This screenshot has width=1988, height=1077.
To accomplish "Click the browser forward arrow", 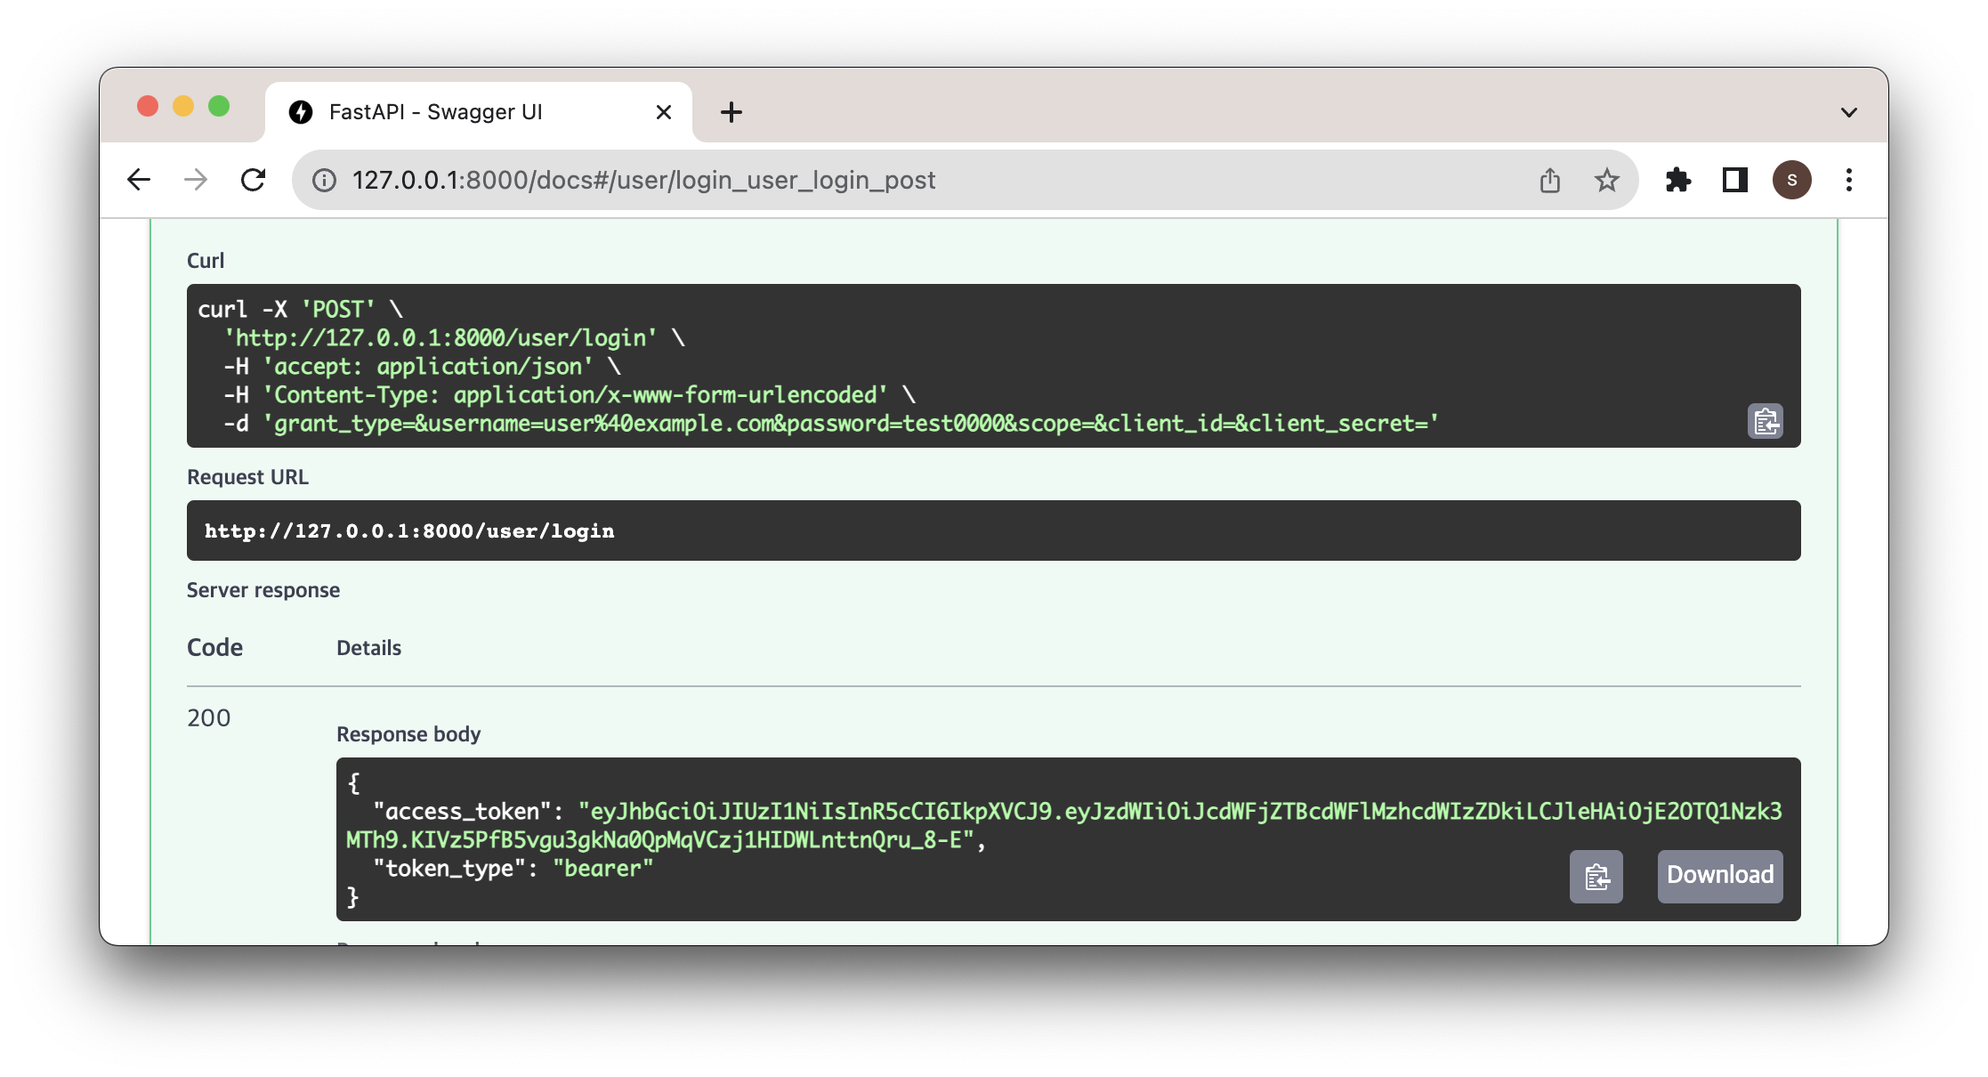I will coord(196,181).
